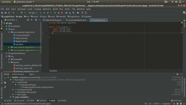Expand the drawable folder
The image size is (186, 105).
[x=9, y=59]
